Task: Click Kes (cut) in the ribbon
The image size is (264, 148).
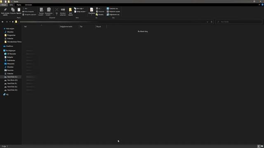Action: pos(25,8)
